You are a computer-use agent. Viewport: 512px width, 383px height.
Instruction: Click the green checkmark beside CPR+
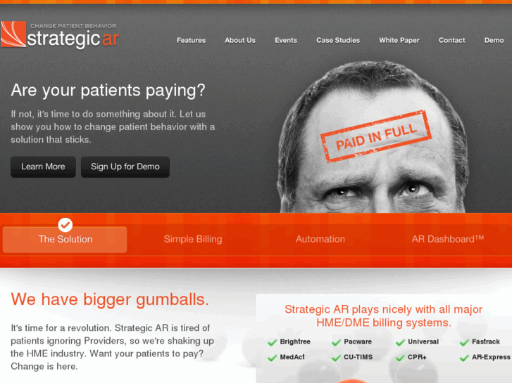click(x=400, y=358)
